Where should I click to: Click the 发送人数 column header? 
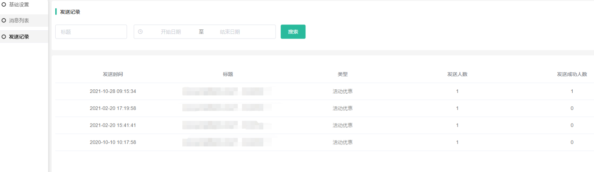[x=457, y=74]
